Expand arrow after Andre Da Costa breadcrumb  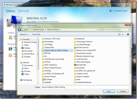(46, 30)
